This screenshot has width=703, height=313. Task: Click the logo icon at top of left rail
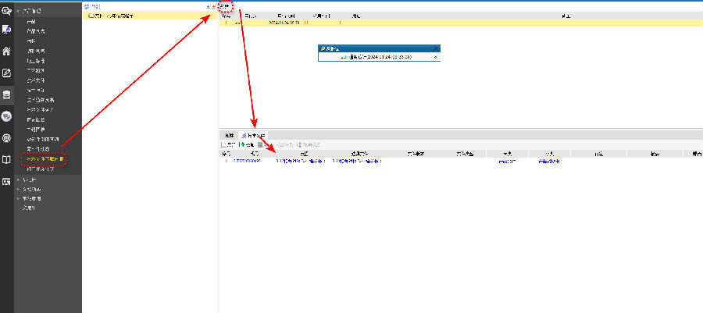click(x=6, y=10)
